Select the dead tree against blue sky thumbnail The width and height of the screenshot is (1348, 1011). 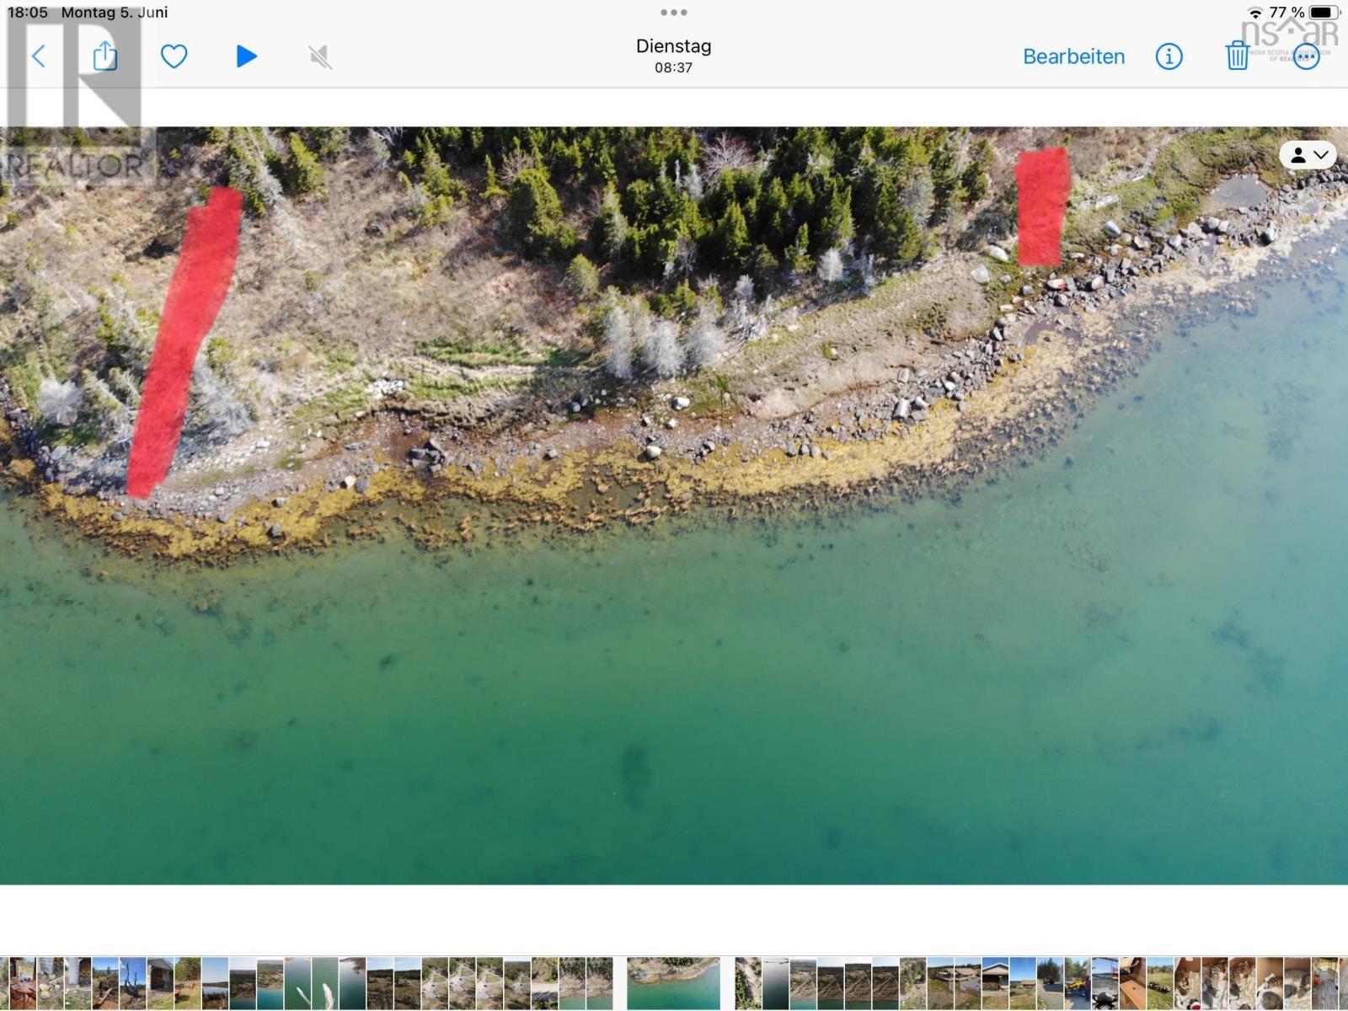tap(133, 982)
